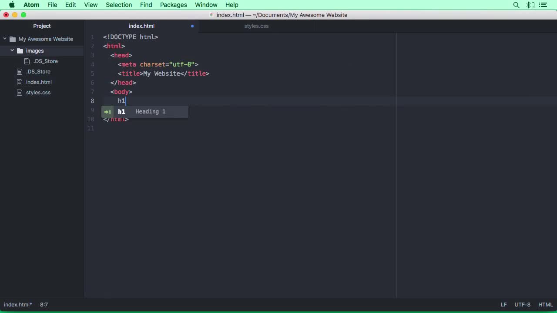
Task: Click the styles.css file icon in the project tree
Action: (x=20, y=92)
